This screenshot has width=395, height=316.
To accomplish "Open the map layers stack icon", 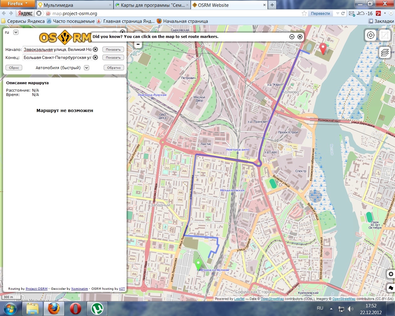I will click(385, 52).
